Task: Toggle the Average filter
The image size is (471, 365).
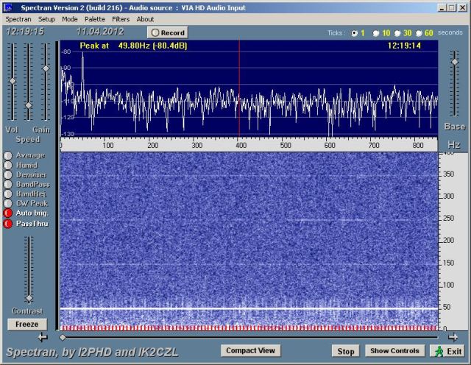Action: click(x=8, y=155)
